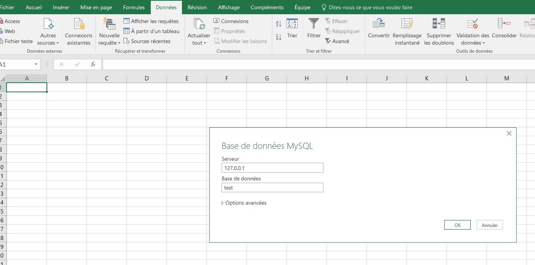535x265 pixels.
Task: Click the insert function fx icon
Action: (x=93, y=64)
